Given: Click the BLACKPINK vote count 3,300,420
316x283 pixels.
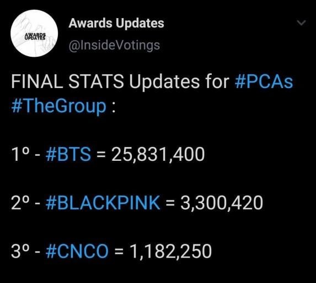Looking at the screenshot, I should [222, 203].
